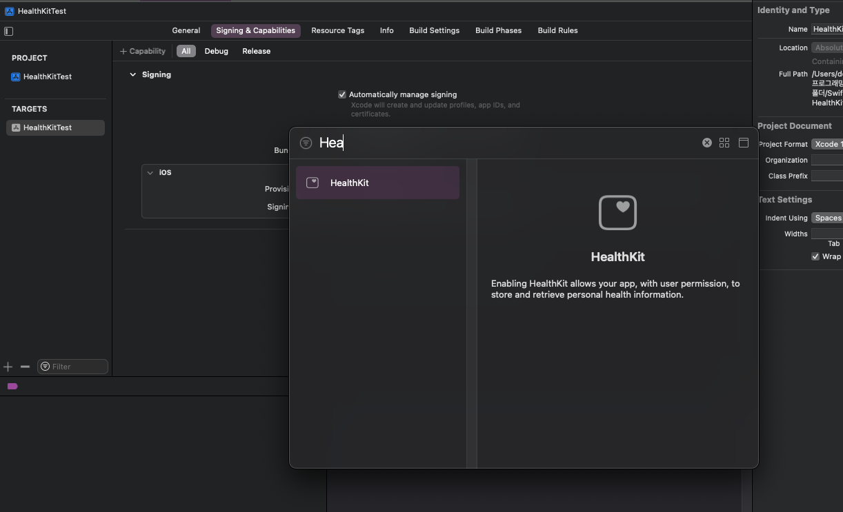The width and height of the screenshot is (843, 512).
Task: Remove target with the minus icon
Action: pos(25,367)
